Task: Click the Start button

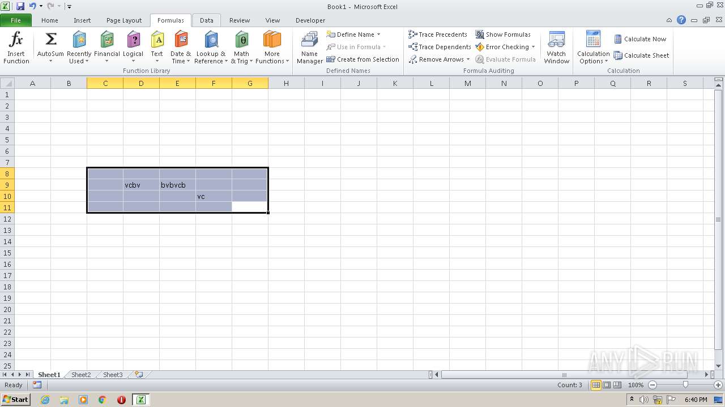Action: [x=15, y=399]
